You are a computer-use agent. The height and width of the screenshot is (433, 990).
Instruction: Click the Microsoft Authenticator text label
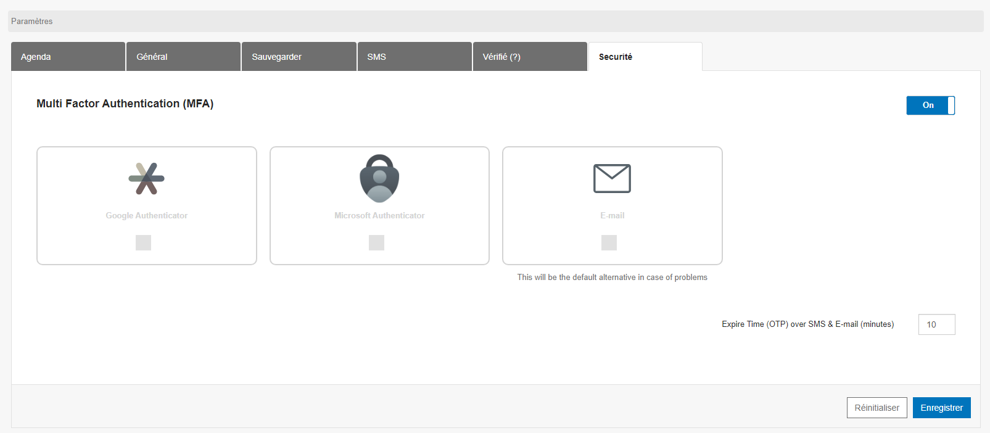coord(379,215)
